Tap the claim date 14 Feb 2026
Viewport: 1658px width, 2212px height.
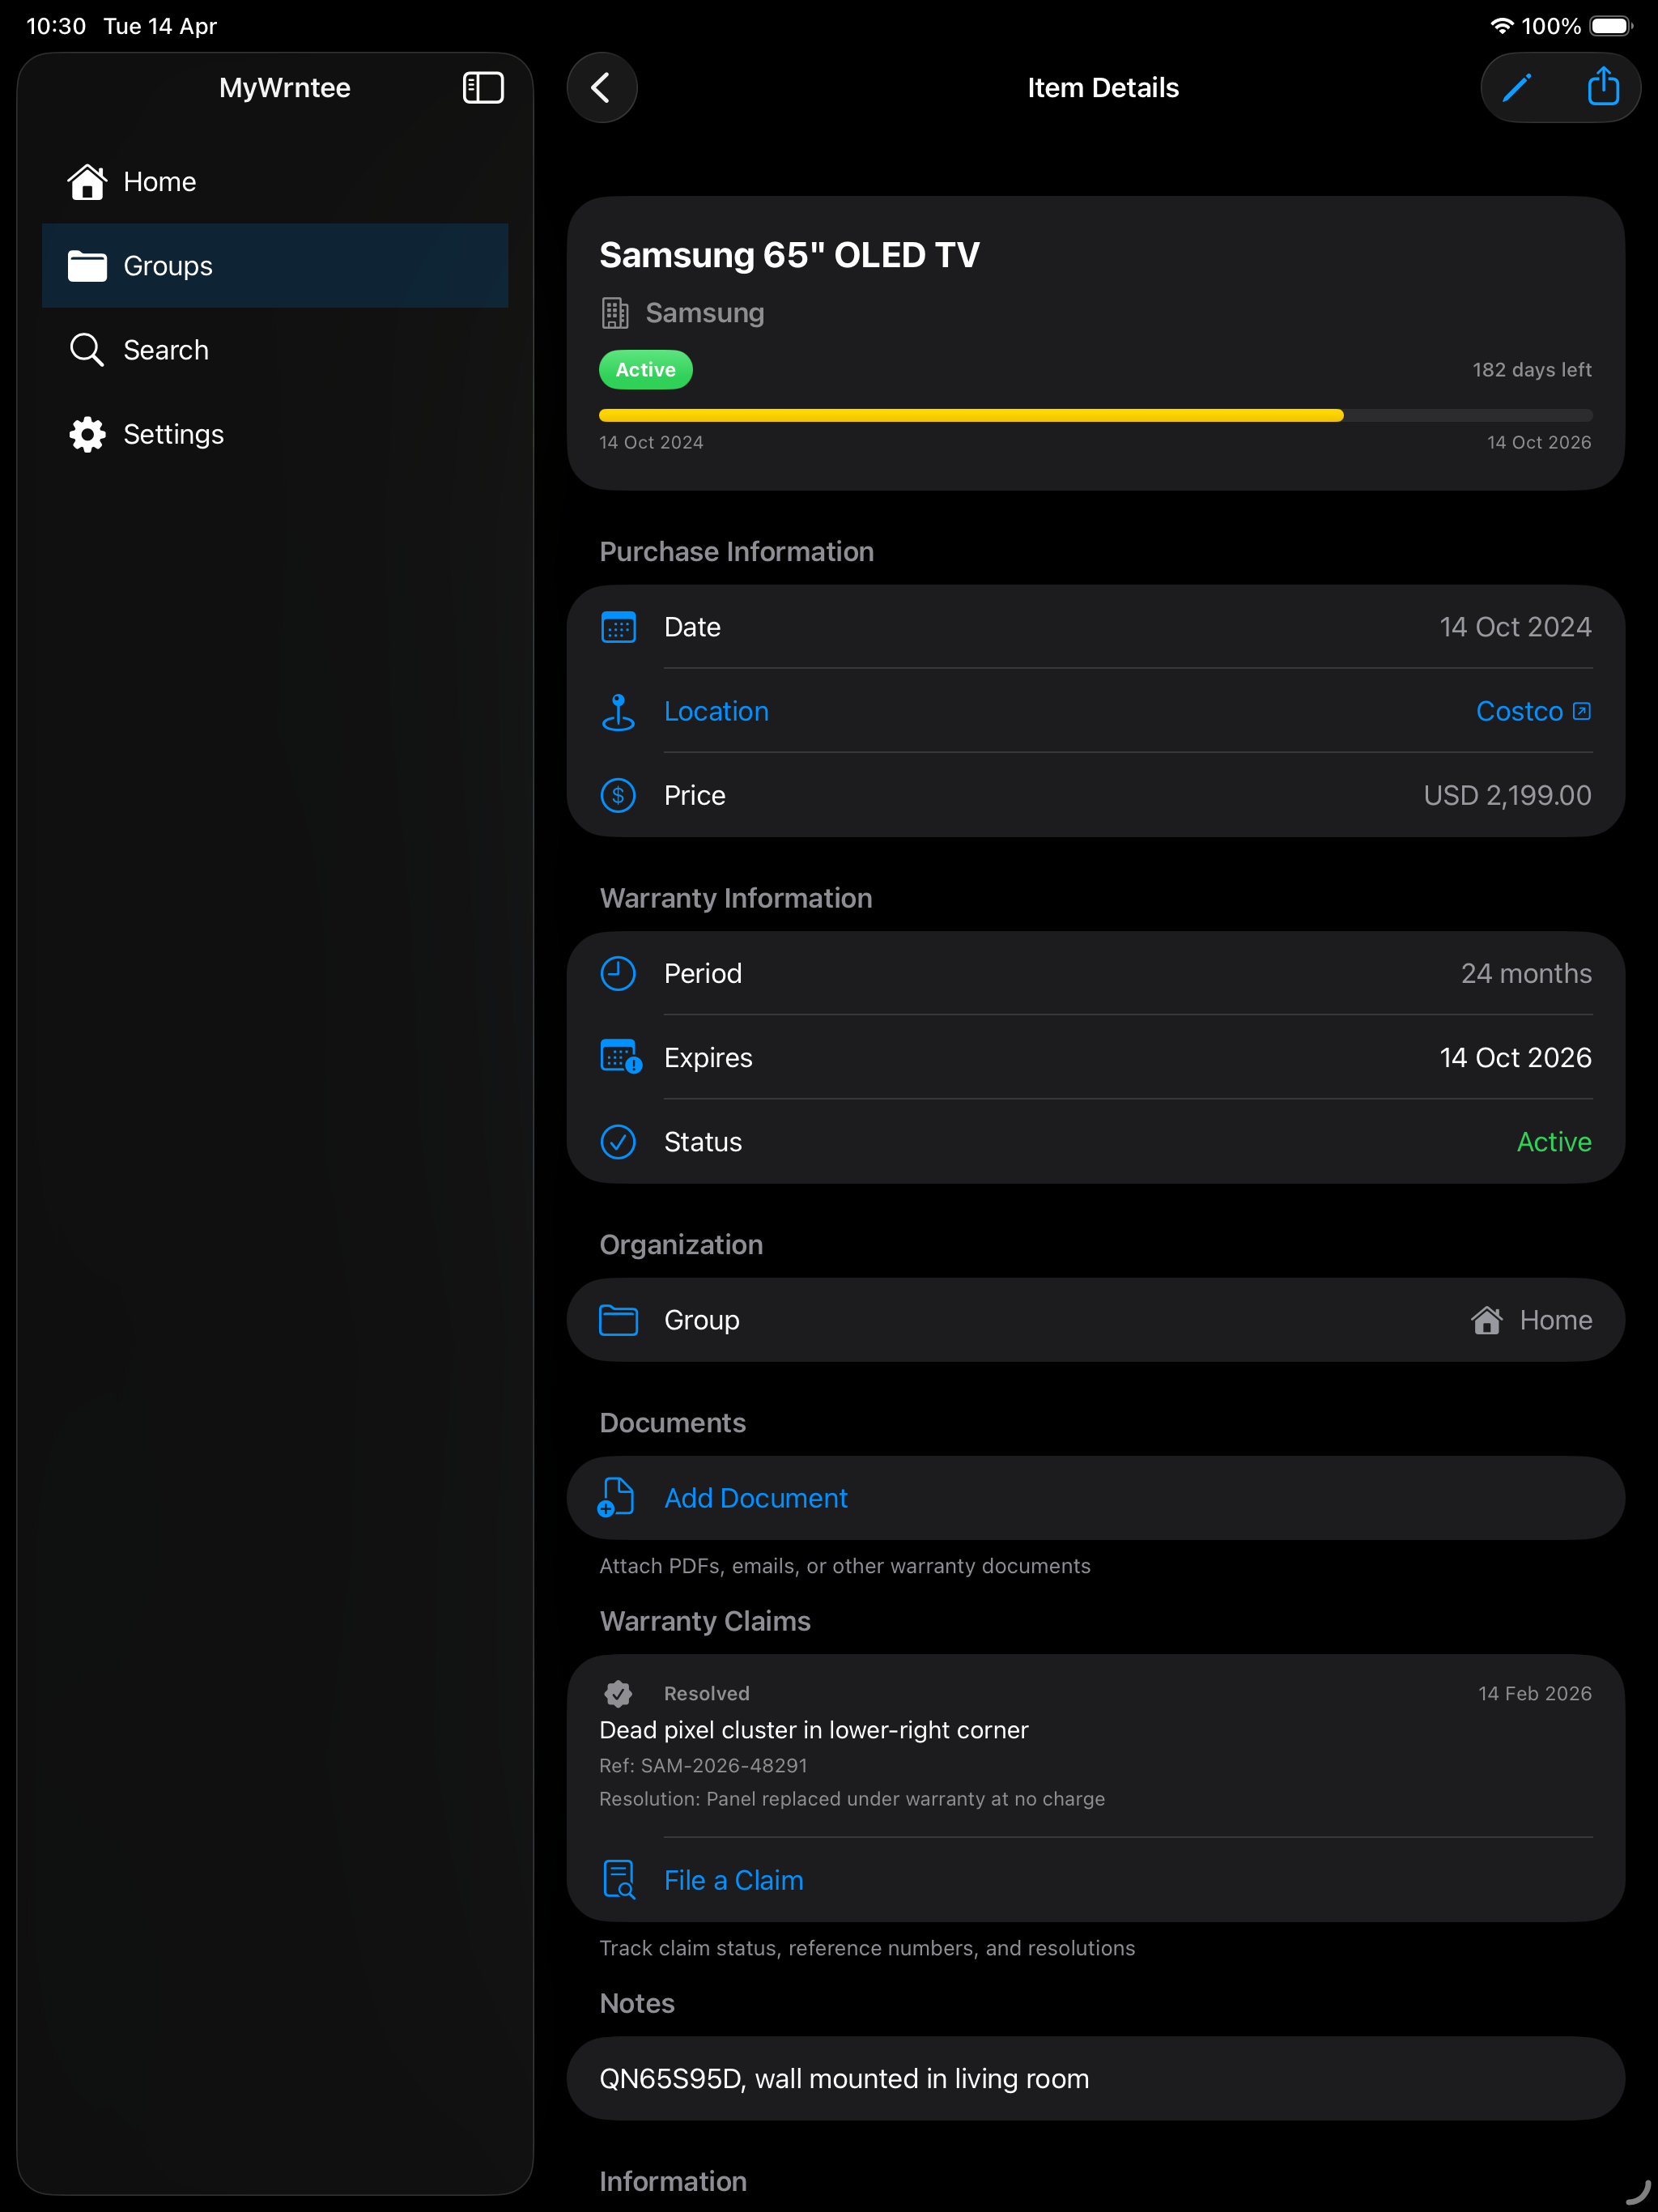tap(1535, 1693)
